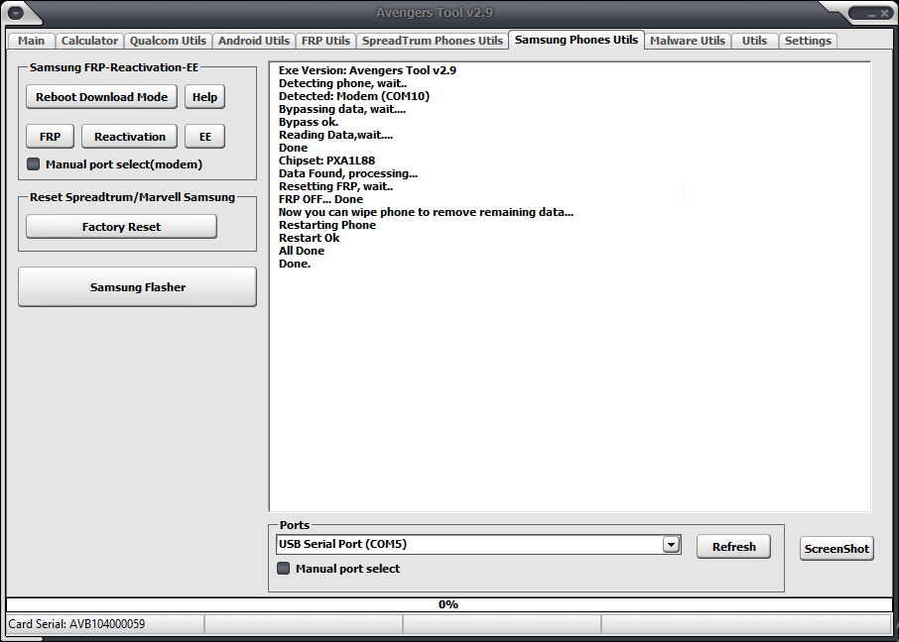
Task: Click log line 'Detected: Modem (COM10)'
Action: (354, 96)
